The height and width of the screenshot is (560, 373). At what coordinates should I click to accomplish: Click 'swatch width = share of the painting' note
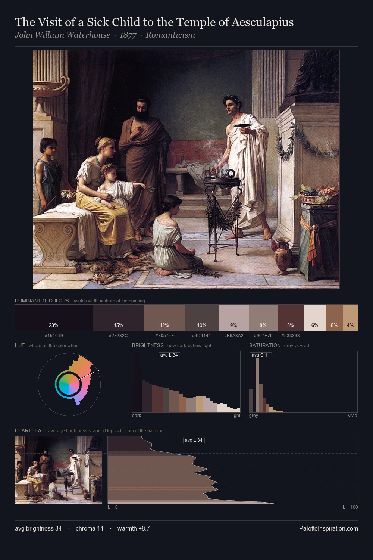tap(109, 301)
